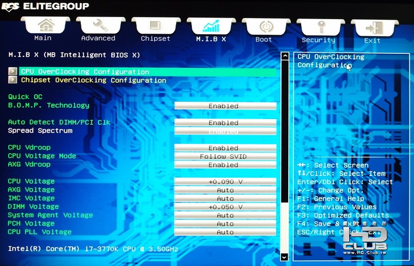The height and width of the screenshot is (266, 414).
Task: Switch to the Boot tab label
Action: (263, 40)
